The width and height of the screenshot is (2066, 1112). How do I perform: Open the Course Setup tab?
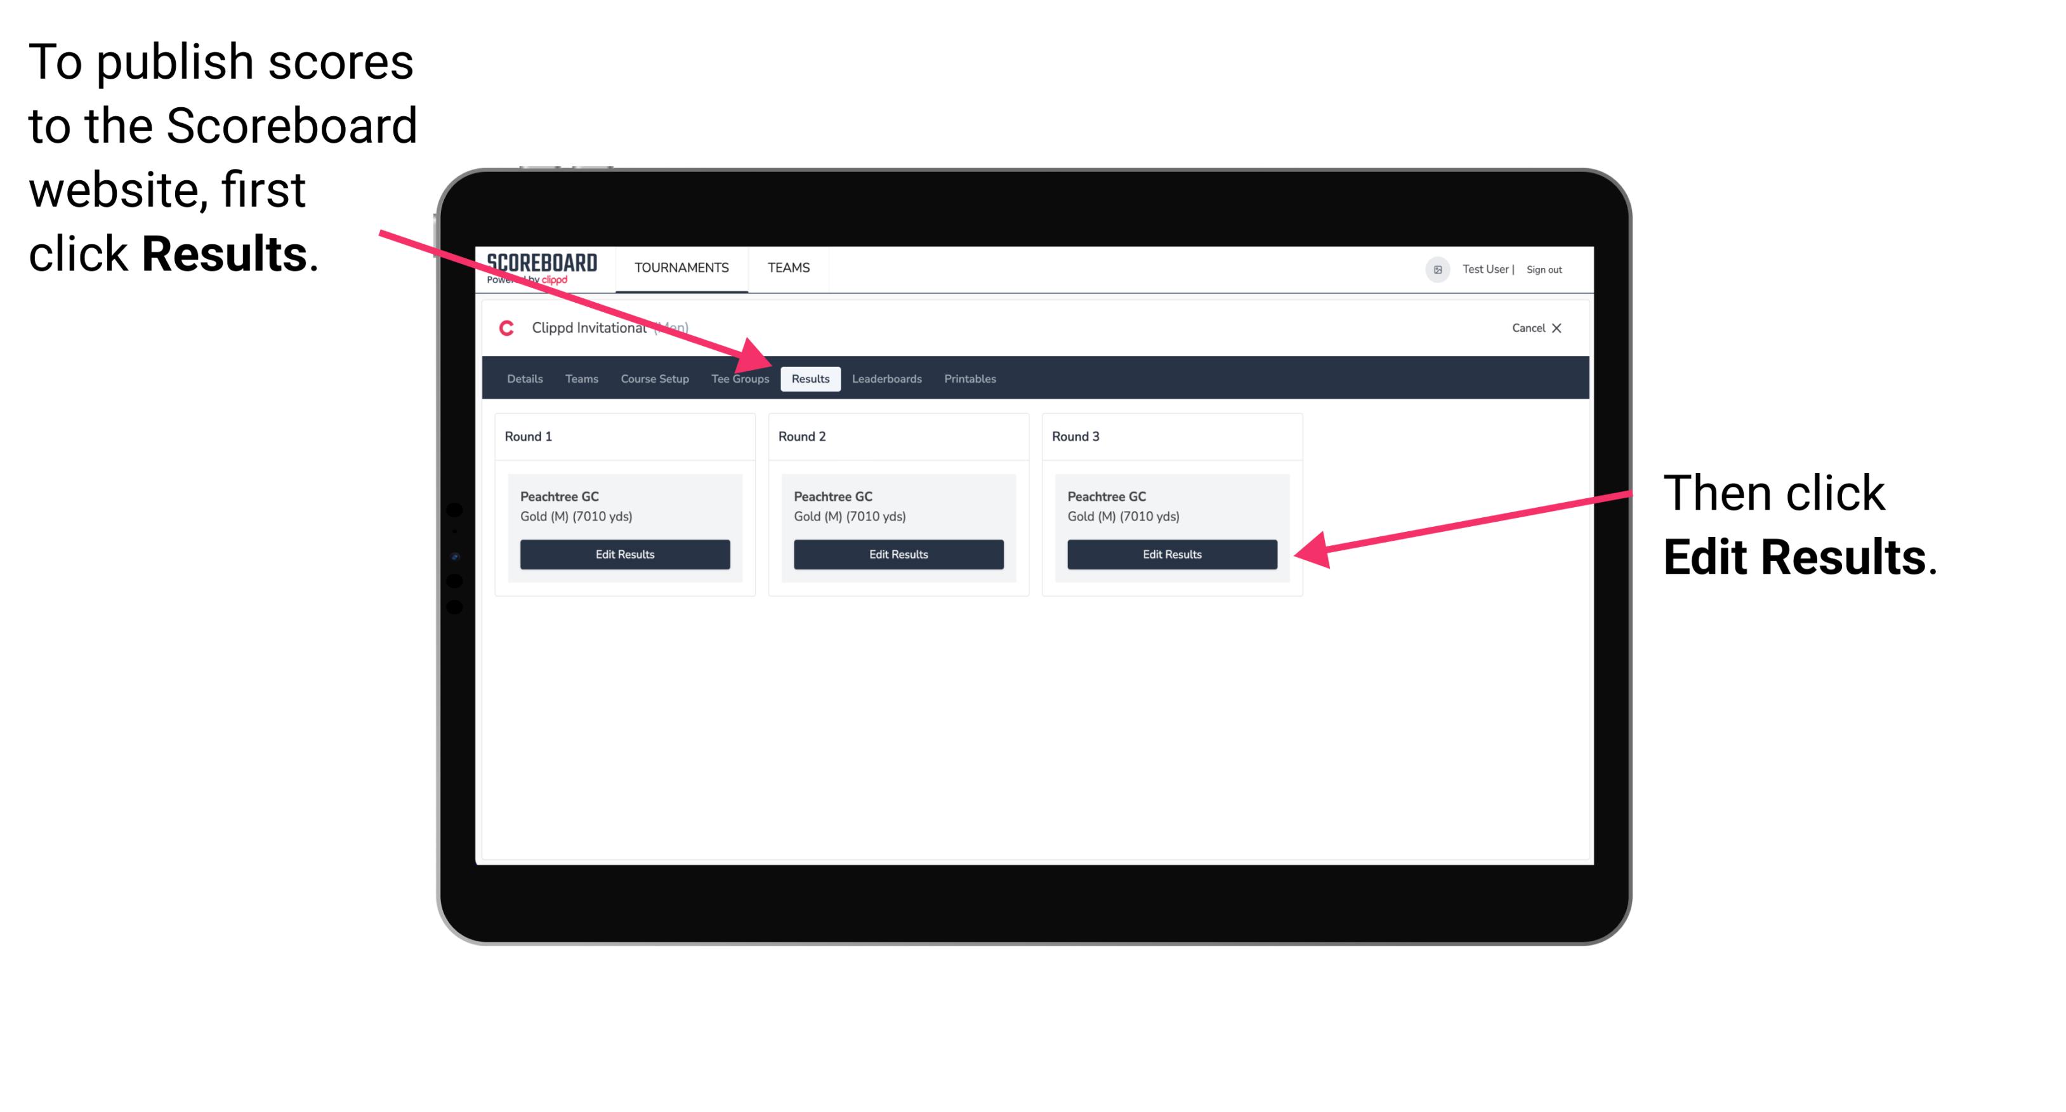(654, 380)
